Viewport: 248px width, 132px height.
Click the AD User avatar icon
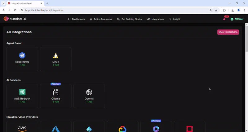(x=232, y=19)
